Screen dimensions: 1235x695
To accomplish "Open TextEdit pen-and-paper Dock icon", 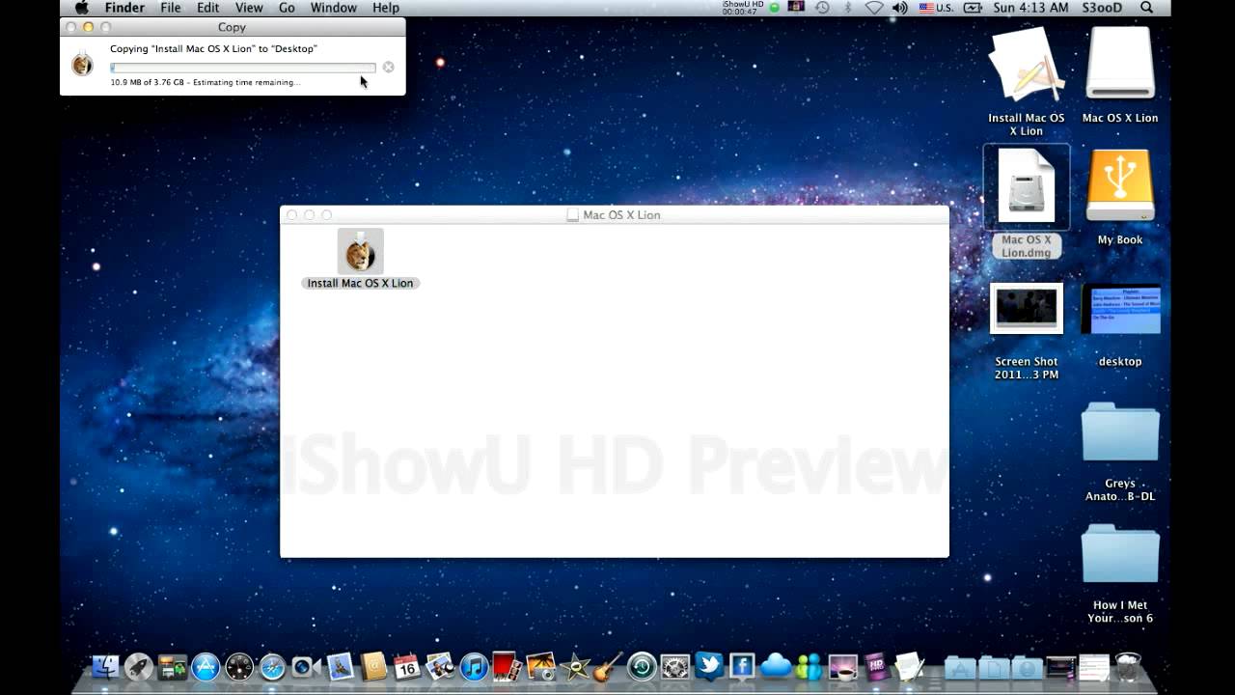I will 910,666.
